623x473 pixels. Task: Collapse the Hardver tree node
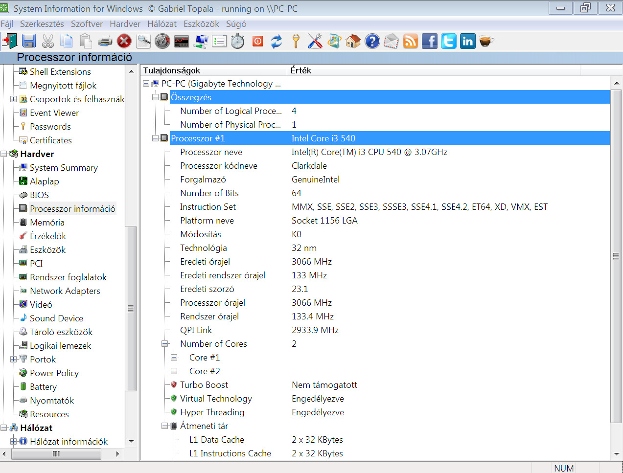[x=4, y=154]
